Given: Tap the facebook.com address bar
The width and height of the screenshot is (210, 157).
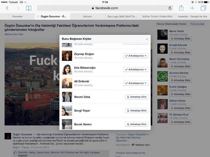Looking at the screenshot, I should coord(105,8).
